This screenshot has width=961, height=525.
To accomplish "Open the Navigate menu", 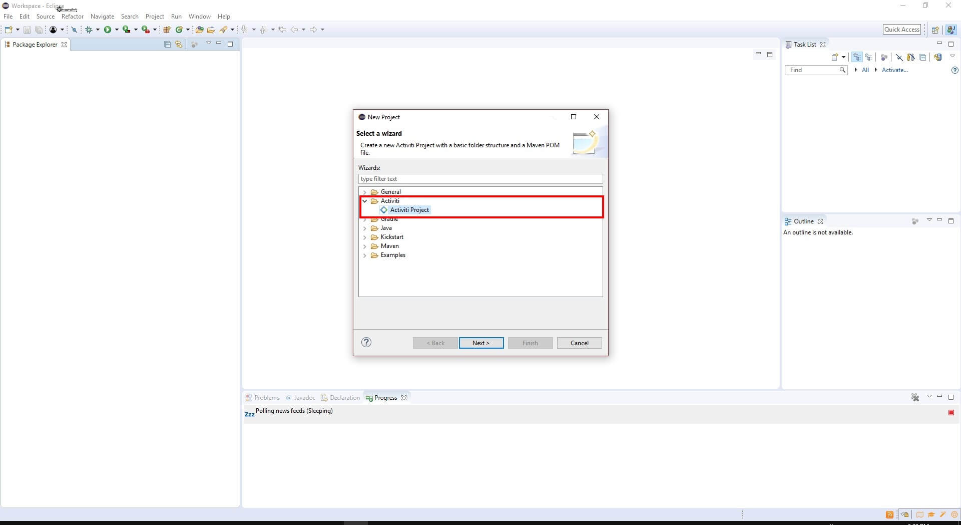I will 102,17.
